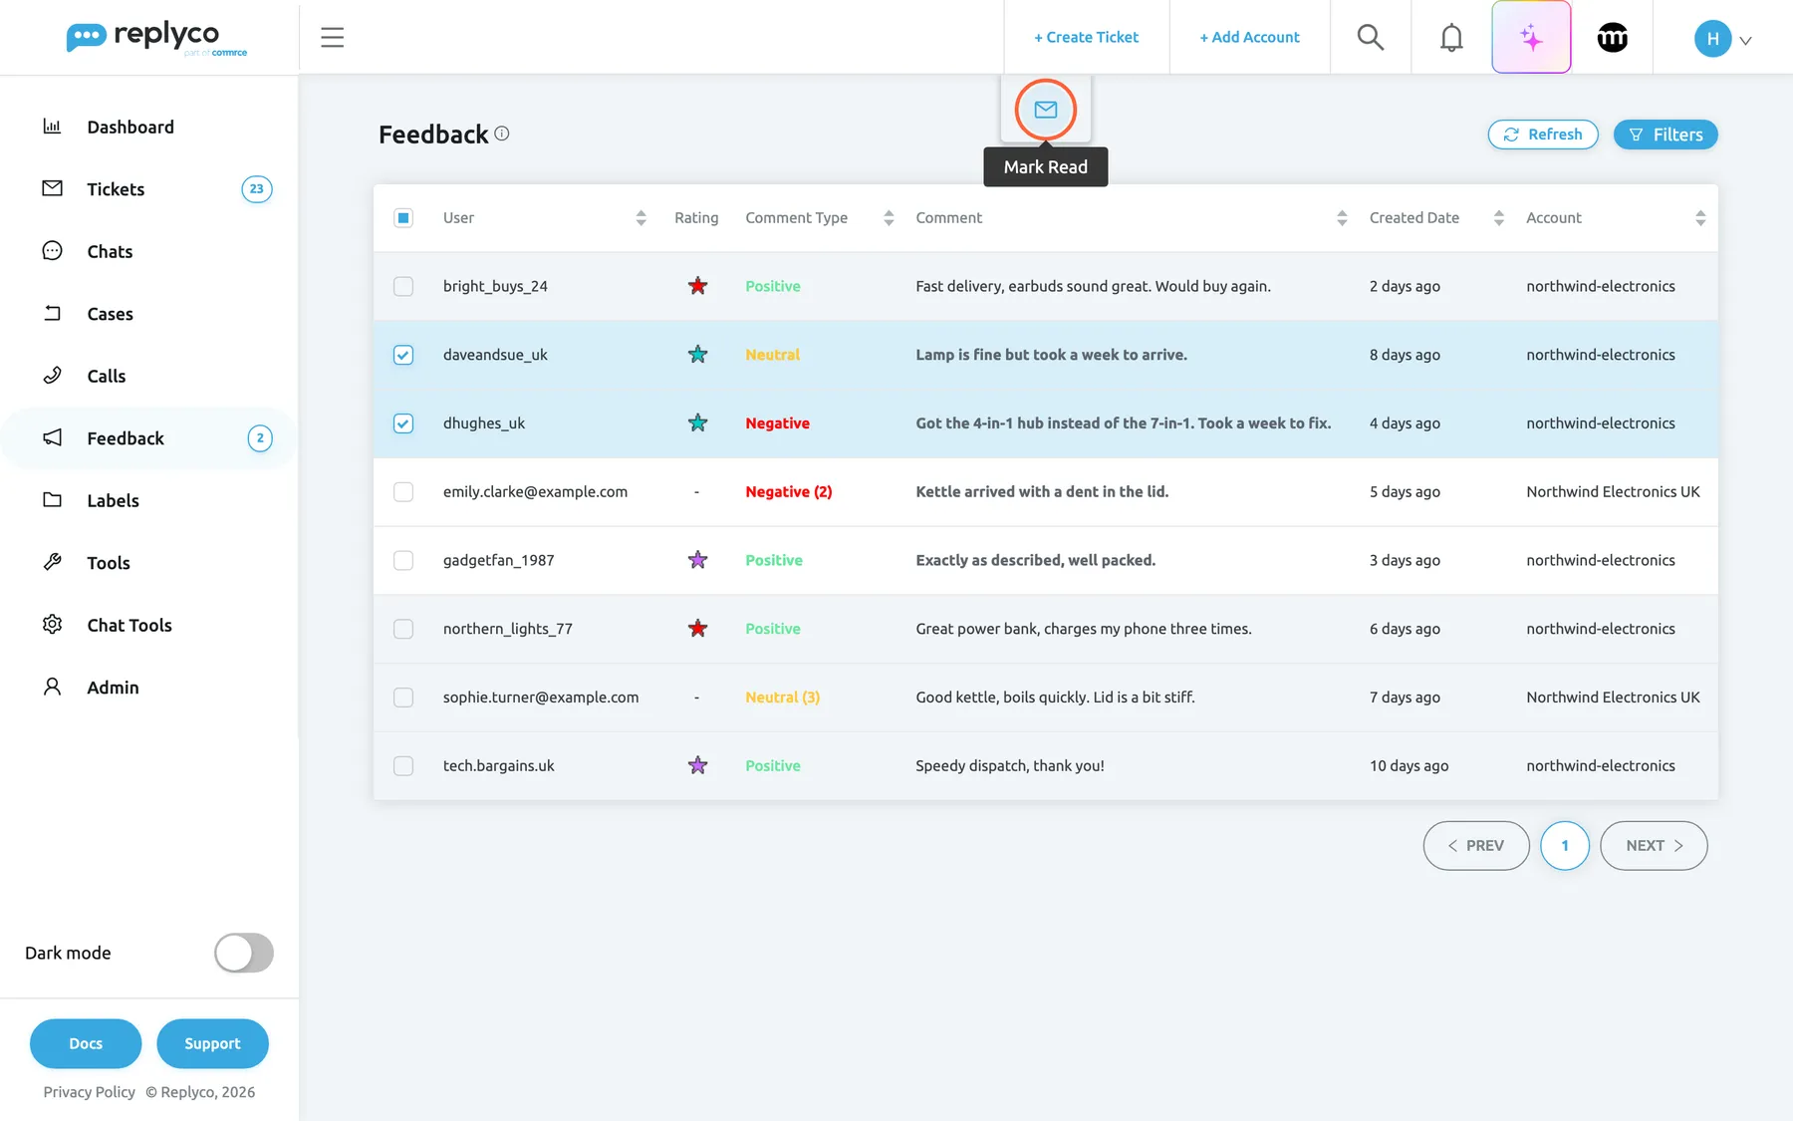Sort by the Comment column arrows
The height and width of the screenshot is (1121, 1793).
coord(1342,218)
